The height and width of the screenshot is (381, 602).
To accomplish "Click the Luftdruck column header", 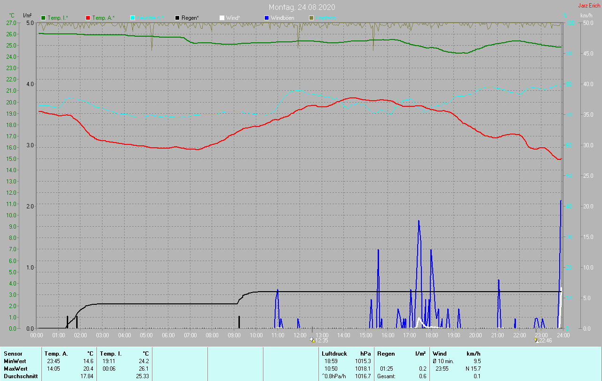I will click(334, 353).
